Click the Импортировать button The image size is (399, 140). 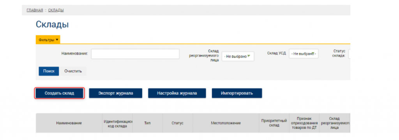click(x=237, y=93)
